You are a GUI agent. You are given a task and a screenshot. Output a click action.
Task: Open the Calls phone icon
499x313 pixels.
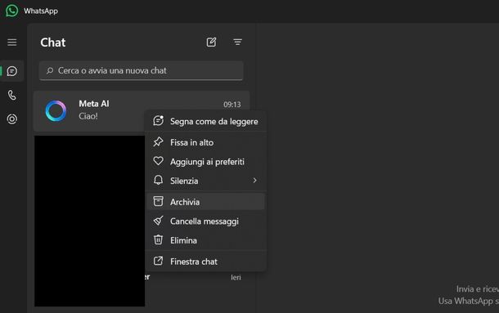click(x=12, y=95)
